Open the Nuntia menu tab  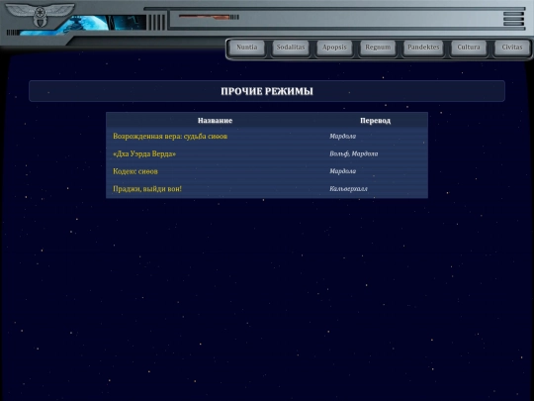(x=247, y=48)
